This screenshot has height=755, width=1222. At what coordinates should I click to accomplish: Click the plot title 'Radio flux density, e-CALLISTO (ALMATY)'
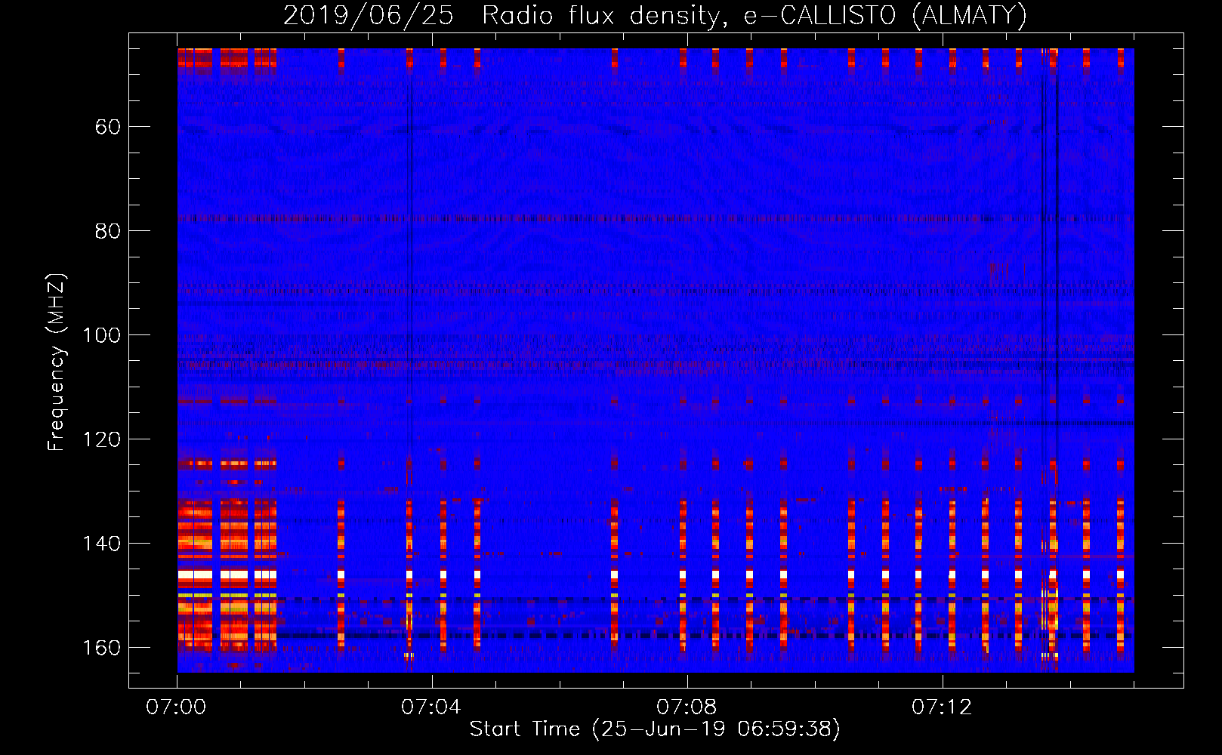point(754,16)
